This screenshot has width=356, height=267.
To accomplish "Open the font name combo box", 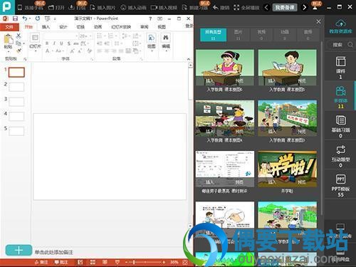I will pyautogui.click(x=61, y=36).
